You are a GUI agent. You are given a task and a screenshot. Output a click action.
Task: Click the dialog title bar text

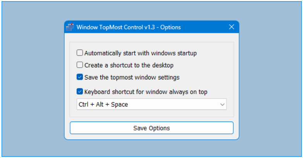pyautogui.click(x=129, y=27)
